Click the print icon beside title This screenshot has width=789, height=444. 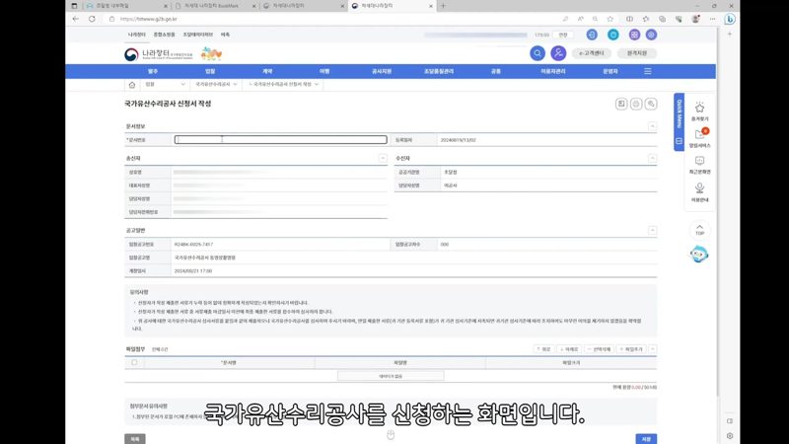tap(636, 104)
